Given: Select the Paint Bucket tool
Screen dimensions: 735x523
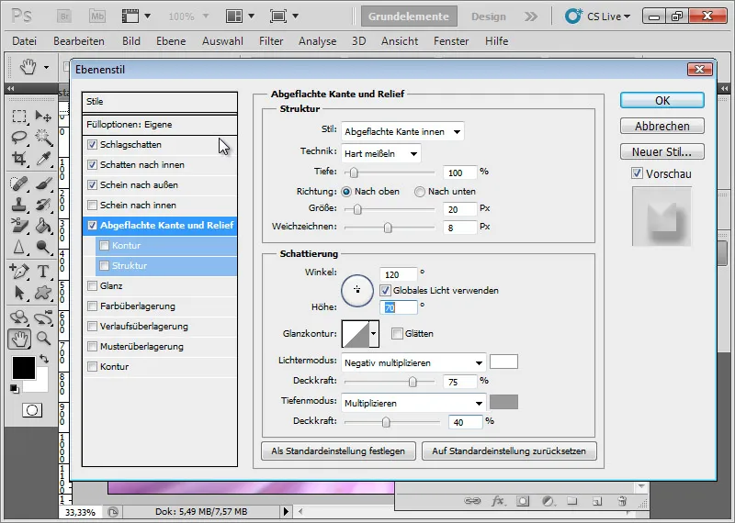Looking at the screenshot, I should tap(43, 226).
